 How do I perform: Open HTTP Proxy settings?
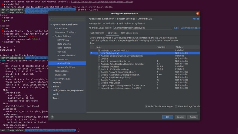tap(63, 40)
